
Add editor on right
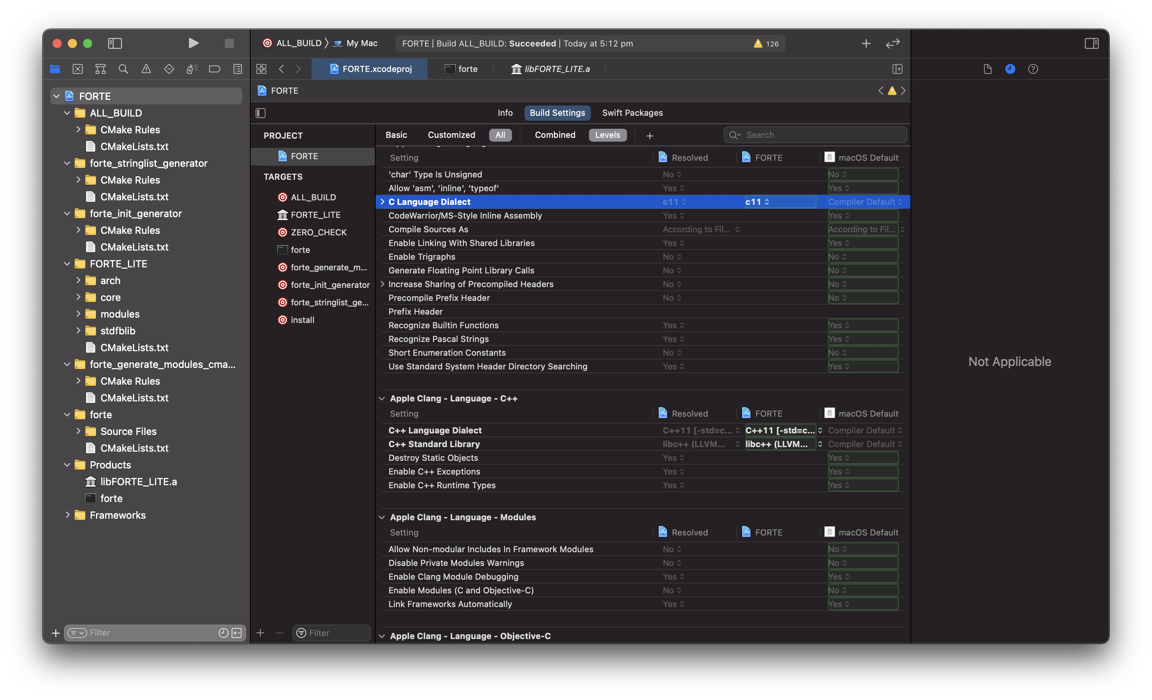pos(897,69)
